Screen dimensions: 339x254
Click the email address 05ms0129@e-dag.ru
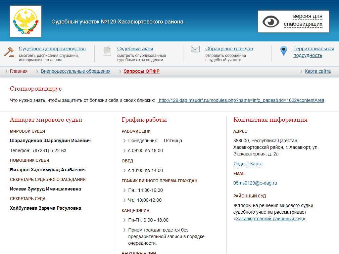point(255,183)
